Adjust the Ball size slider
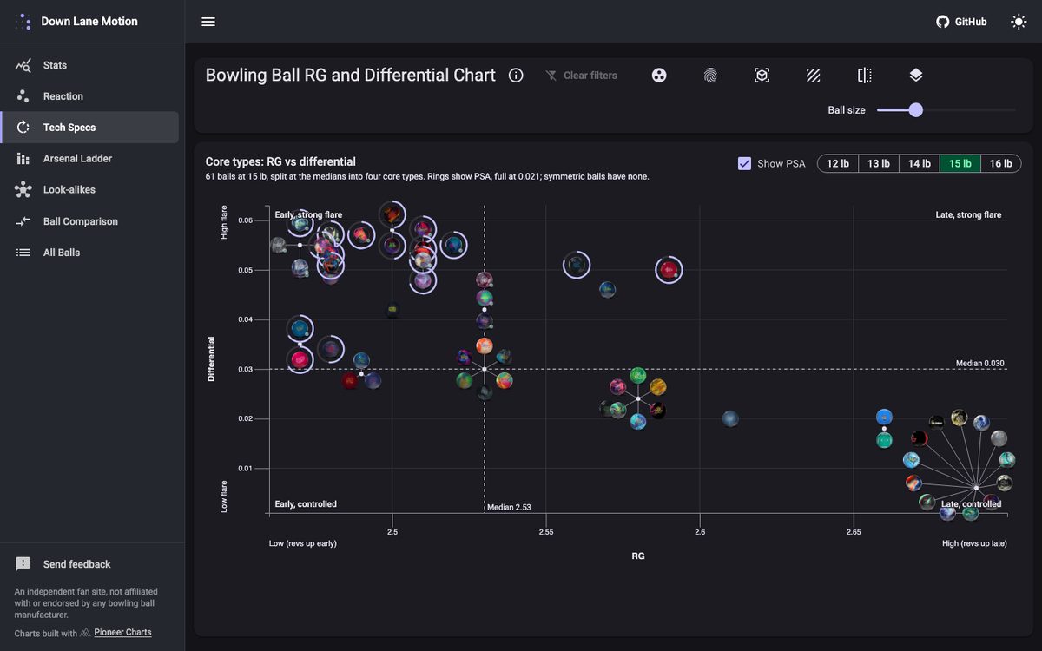The image size is (1042, 651). point(946,110)
